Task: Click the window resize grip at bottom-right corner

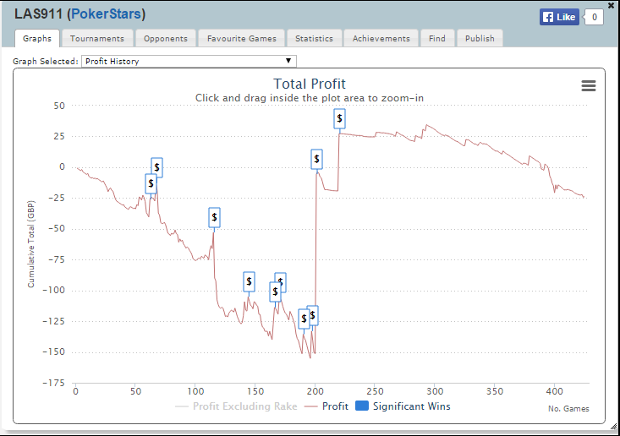Action: click(613, 426)
